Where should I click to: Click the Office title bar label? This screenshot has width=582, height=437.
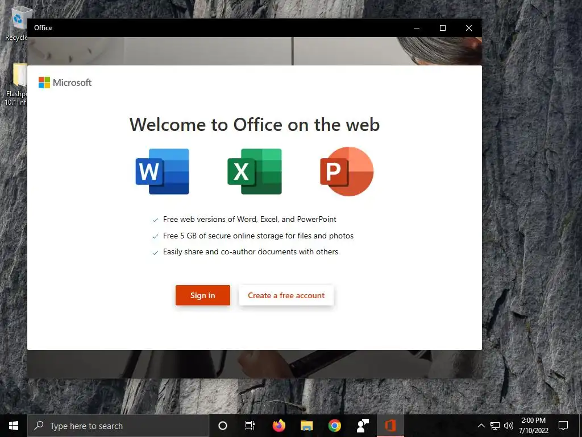pos(43,28)
